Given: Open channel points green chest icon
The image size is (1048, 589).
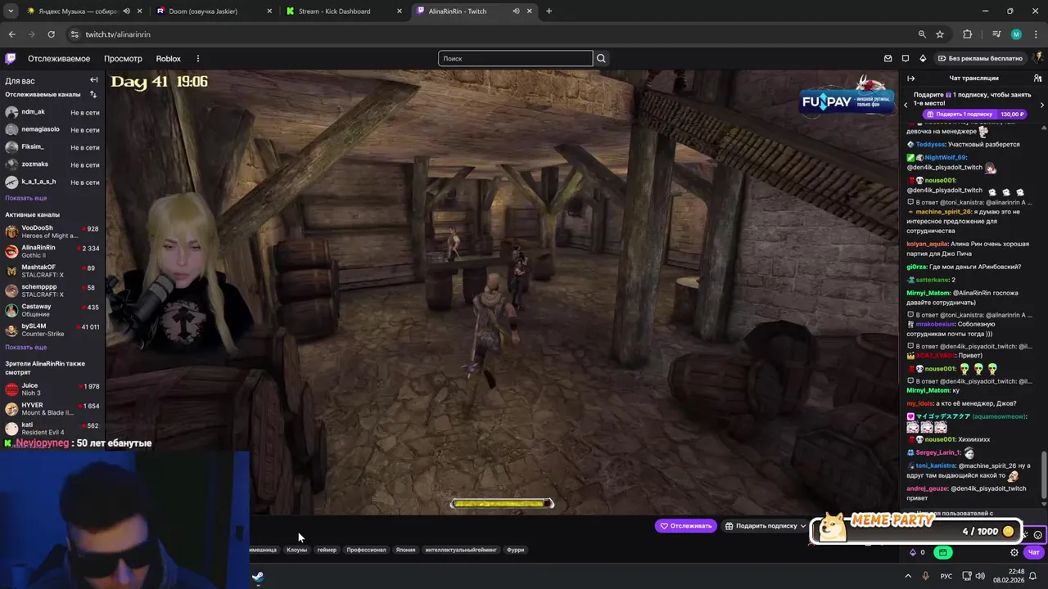Looking at the screenshot, I should coord(942,552).
